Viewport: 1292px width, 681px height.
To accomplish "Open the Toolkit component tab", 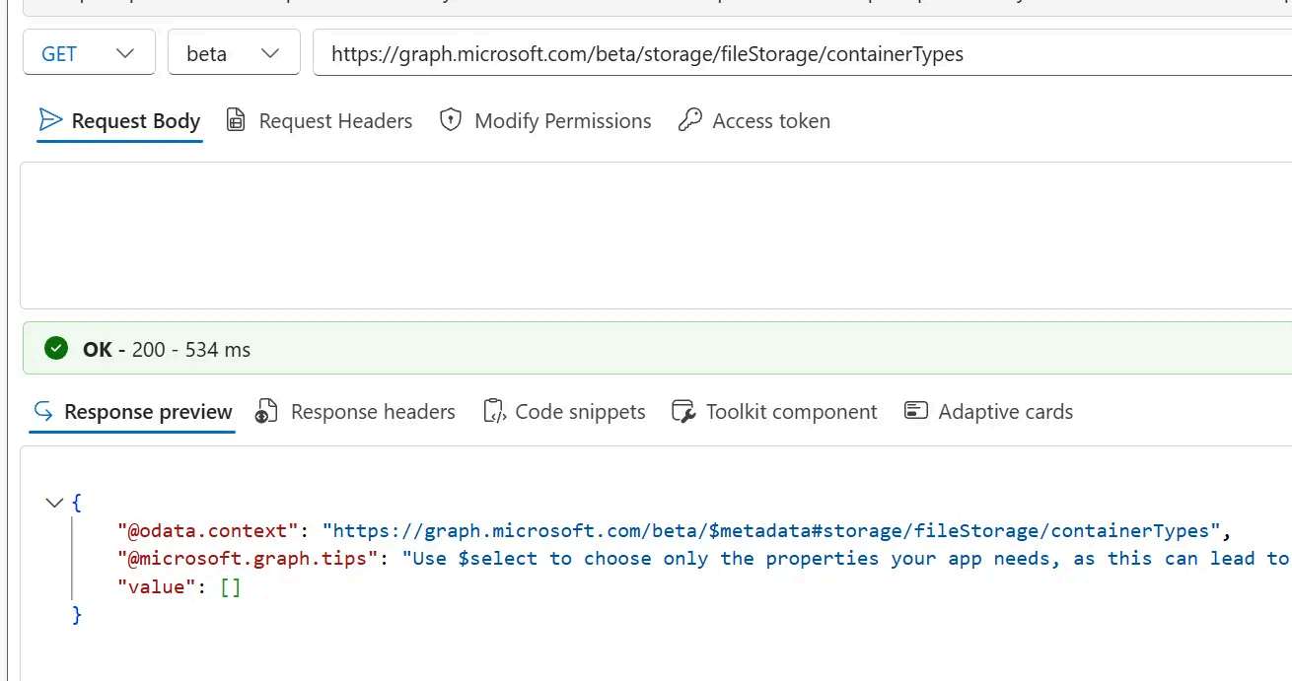I will [x=774, y=412].
